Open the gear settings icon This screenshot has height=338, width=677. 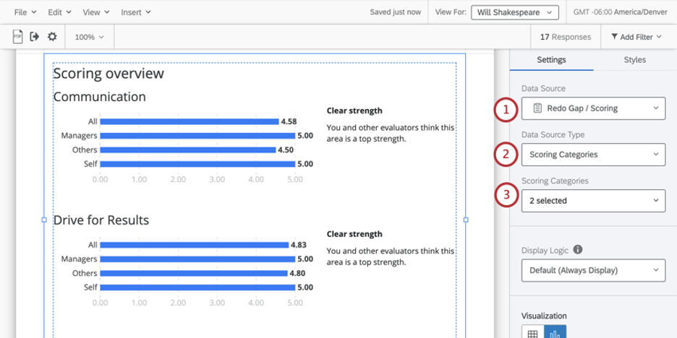tap(52, 37)
